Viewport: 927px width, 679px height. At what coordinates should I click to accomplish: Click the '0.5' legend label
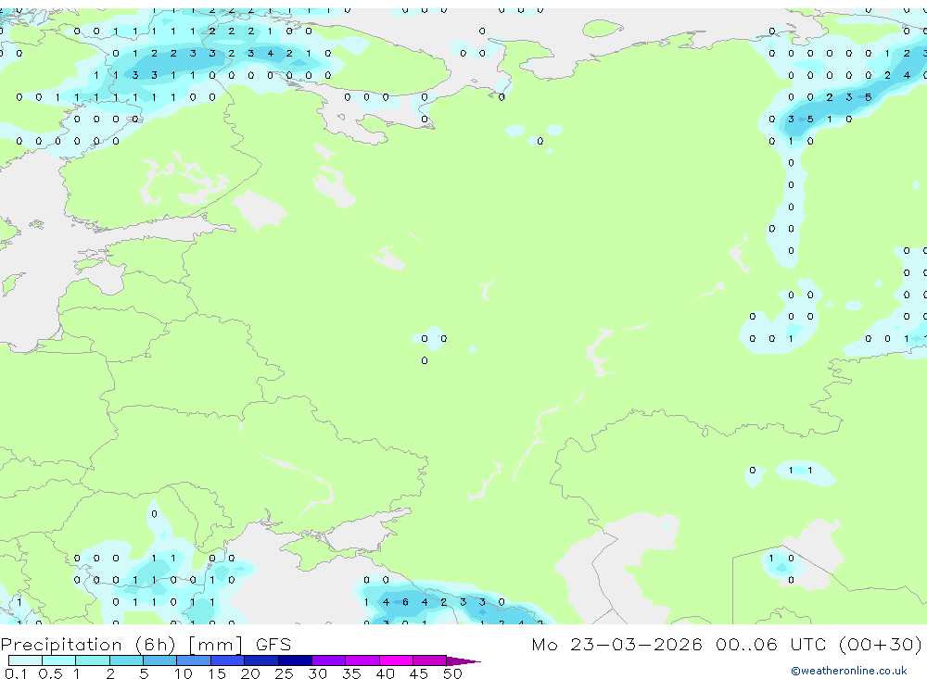click(x=50, y=673)
